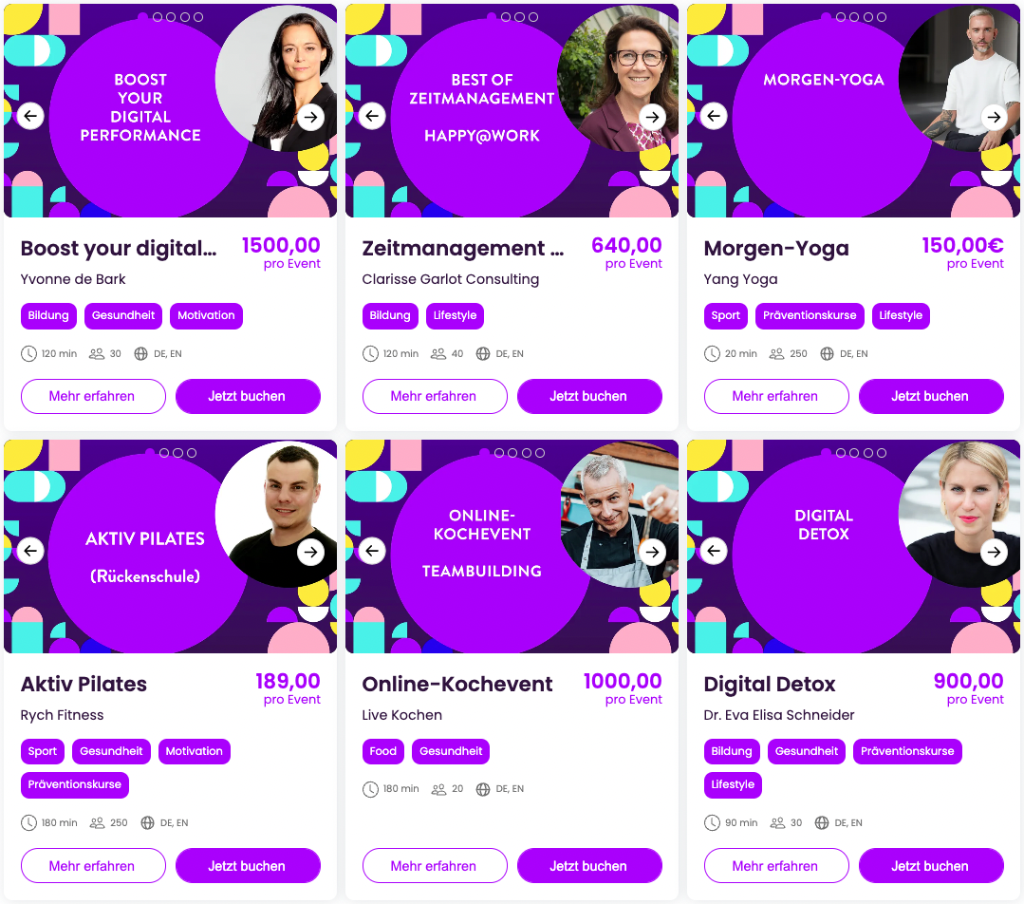Click Mehr erfahren on Morgen-Yoga card
Screen dimensions: 1024x904
click(776, 396)
